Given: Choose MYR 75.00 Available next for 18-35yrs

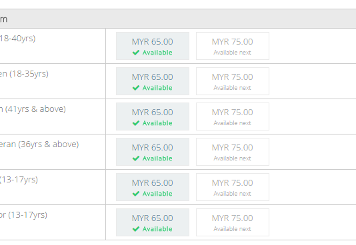Looking at the screenshot, I should tap(233, 81).
